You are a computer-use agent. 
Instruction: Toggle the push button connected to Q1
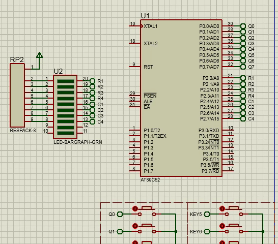tap(147, 229)
